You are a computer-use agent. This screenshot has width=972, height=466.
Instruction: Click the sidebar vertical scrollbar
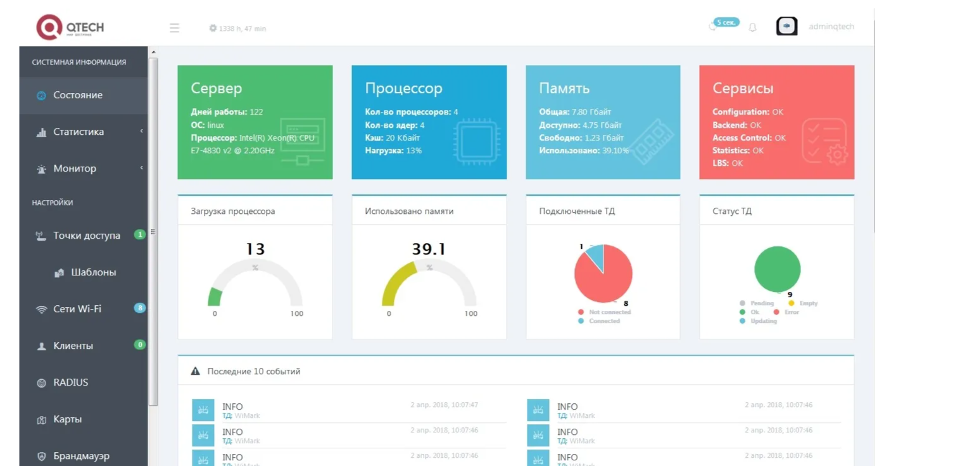[x=153, y=232]
